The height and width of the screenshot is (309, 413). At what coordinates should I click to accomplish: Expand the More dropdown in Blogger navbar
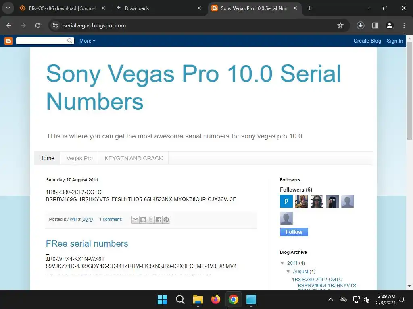click(x=88, y=41)
